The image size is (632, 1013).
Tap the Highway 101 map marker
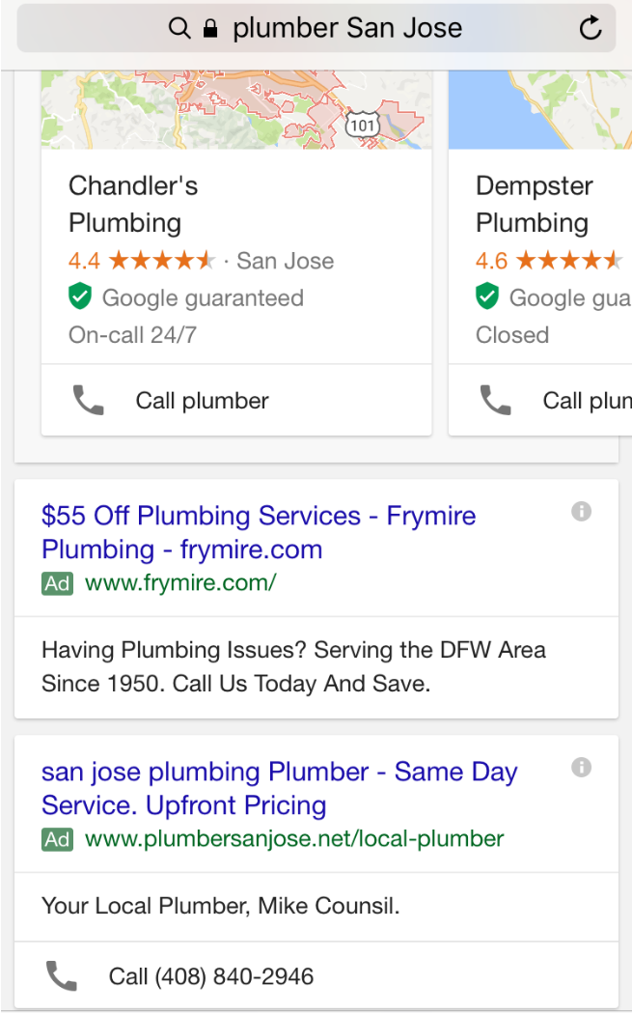tap(362, 125)
